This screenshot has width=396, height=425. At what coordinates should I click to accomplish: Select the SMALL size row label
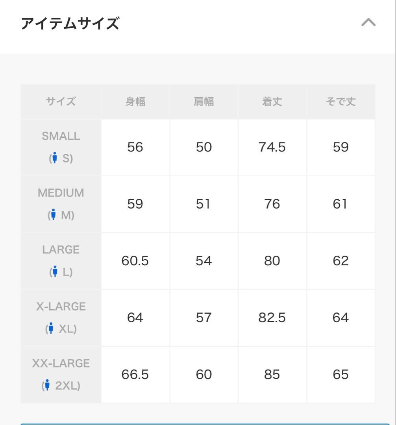tap(61, 136)
